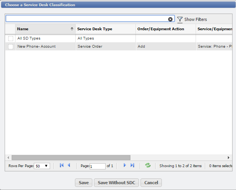Go to the previous page

(x=69, y=166)
